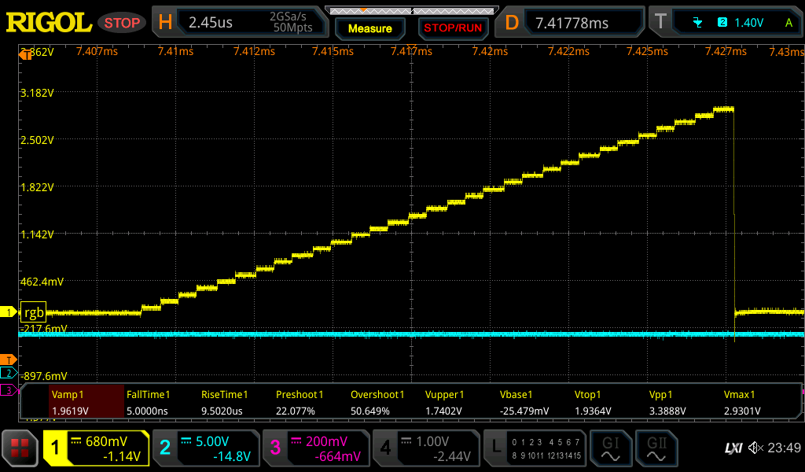Image resolution: width=805 pixels, height=472 pixels.
Task: Open the horizontal timebase H menu
Action: click(x=165, y=23)
